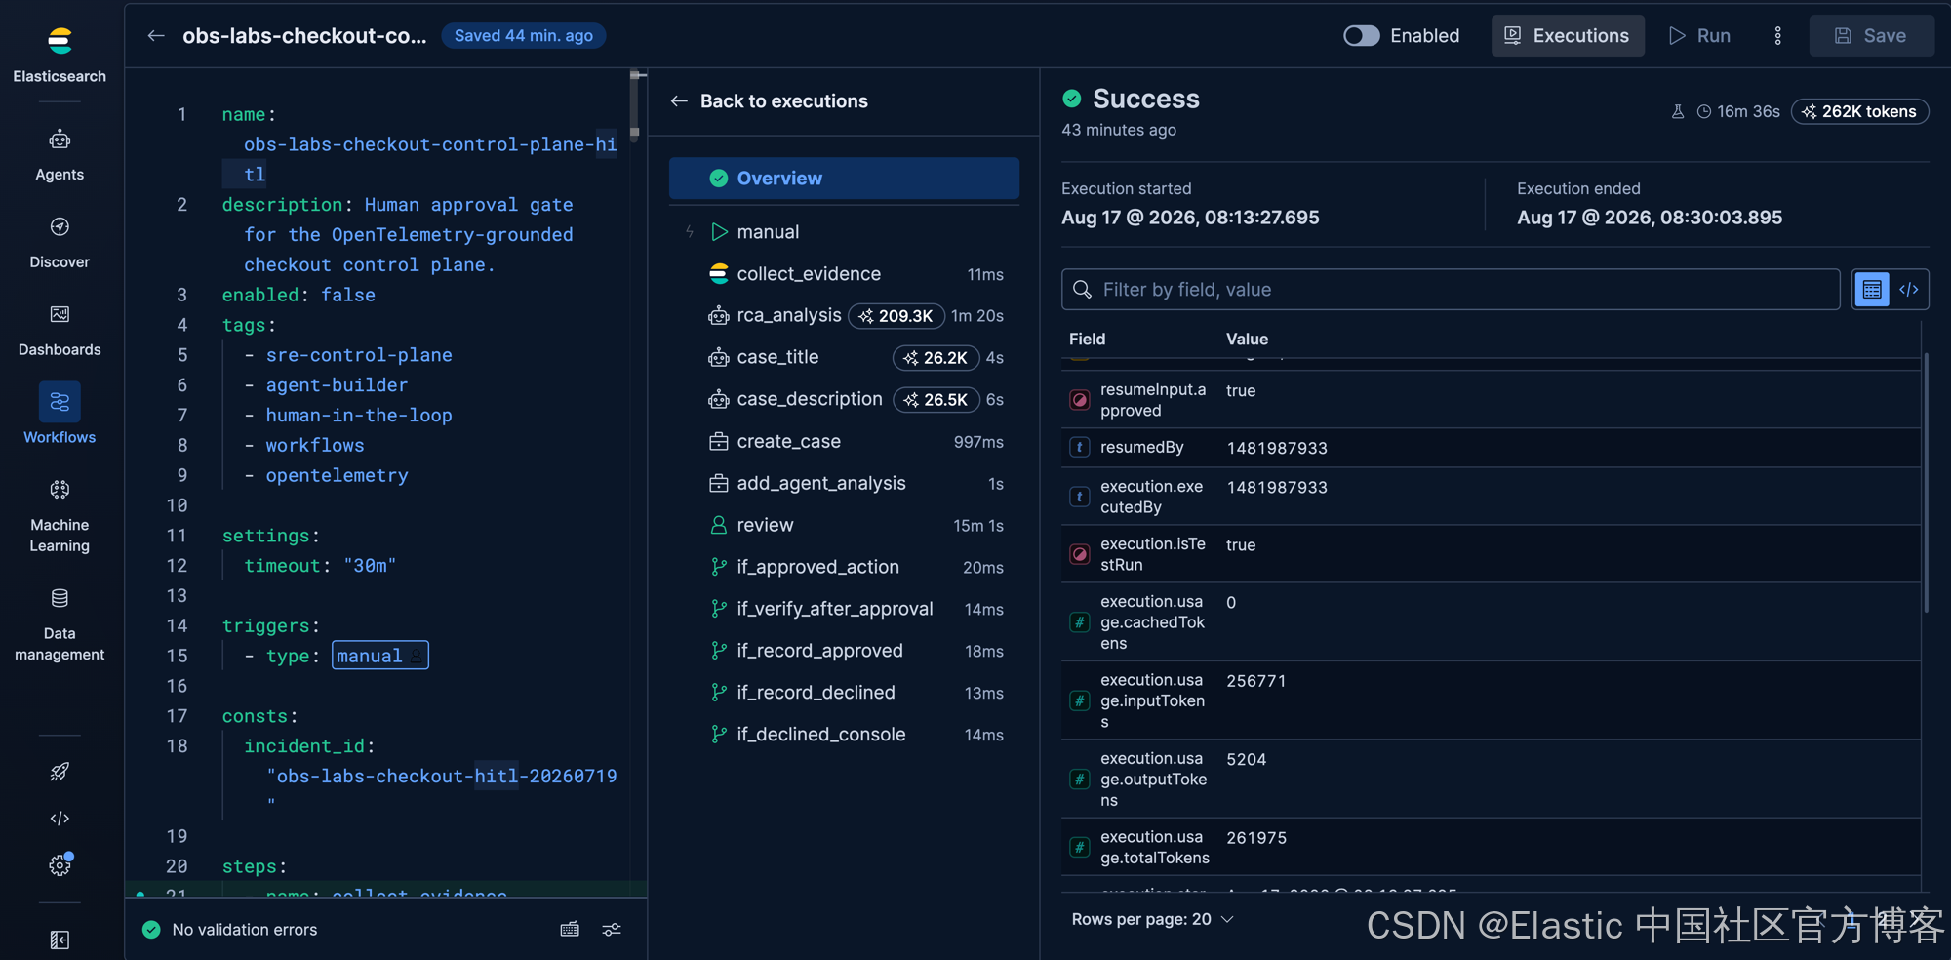1951x960 pixels.
Task: Open Data management in the sidebar
Action: point(60,624)
